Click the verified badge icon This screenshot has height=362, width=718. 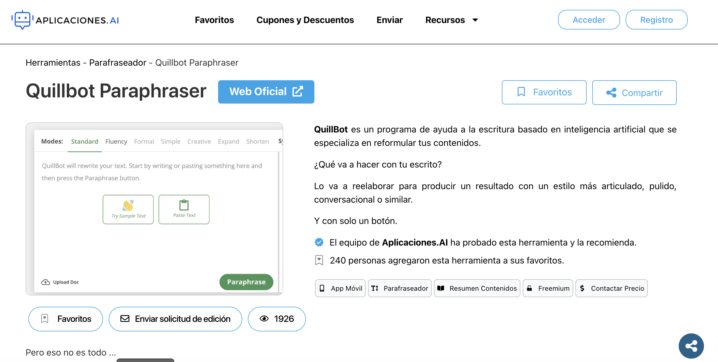point(319,242)
